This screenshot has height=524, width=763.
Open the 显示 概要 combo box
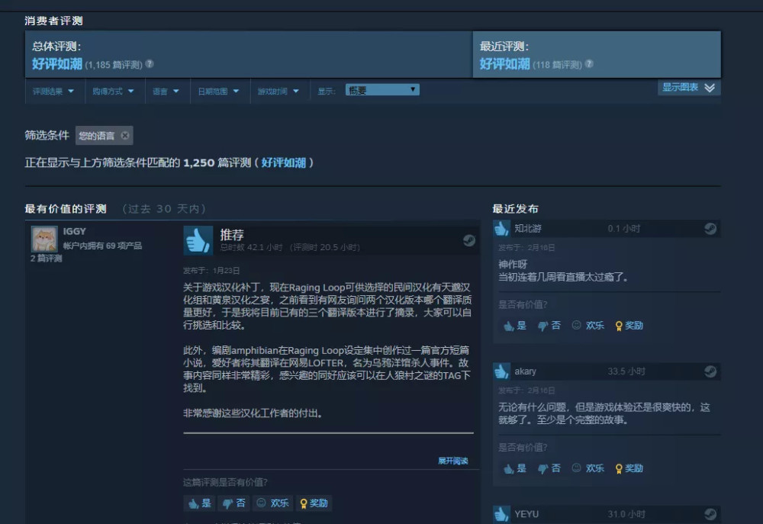[381, 88]
